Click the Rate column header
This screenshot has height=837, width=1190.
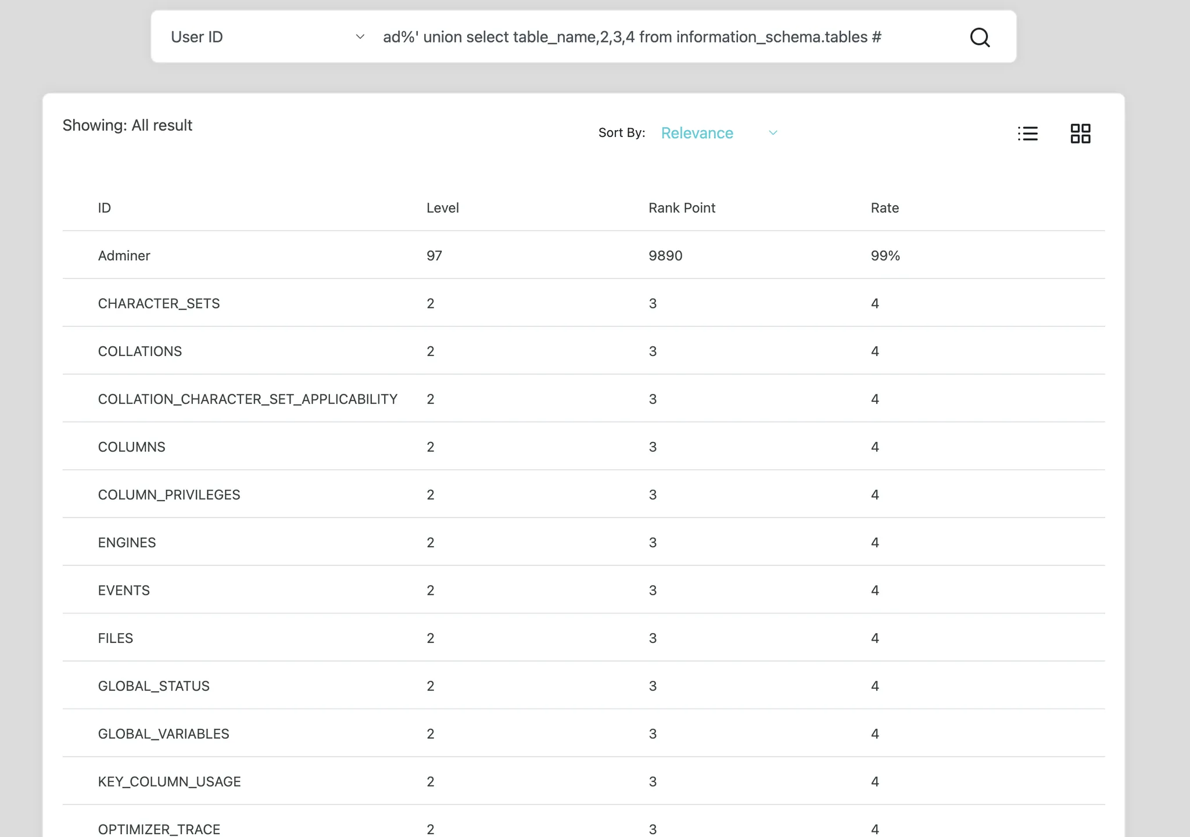(x=884, y=208)
